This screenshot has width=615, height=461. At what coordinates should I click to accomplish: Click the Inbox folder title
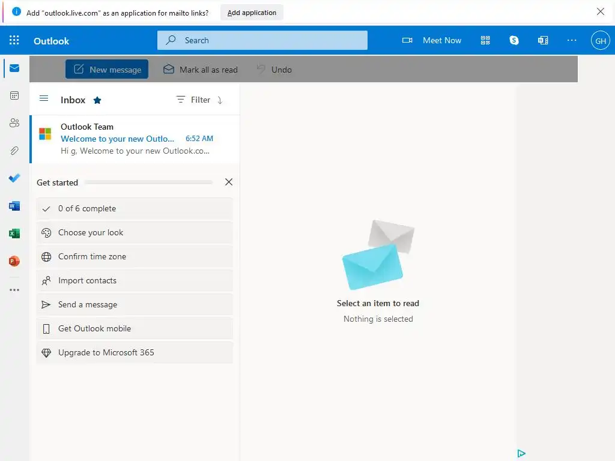click(73, 100)
